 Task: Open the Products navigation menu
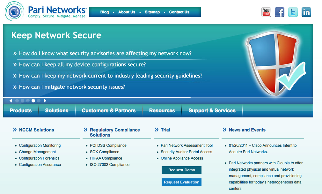(21, 111)
